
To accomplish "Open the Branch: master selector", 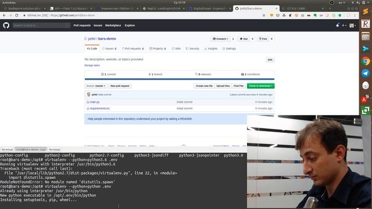I will pyautogui.click(x=95, y=86).
